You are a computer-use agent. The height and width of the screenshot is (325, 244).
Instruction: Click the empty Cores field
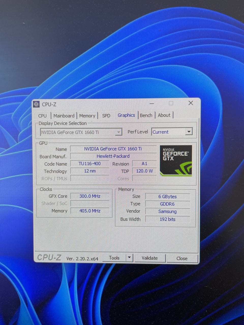tap(144, 178)
